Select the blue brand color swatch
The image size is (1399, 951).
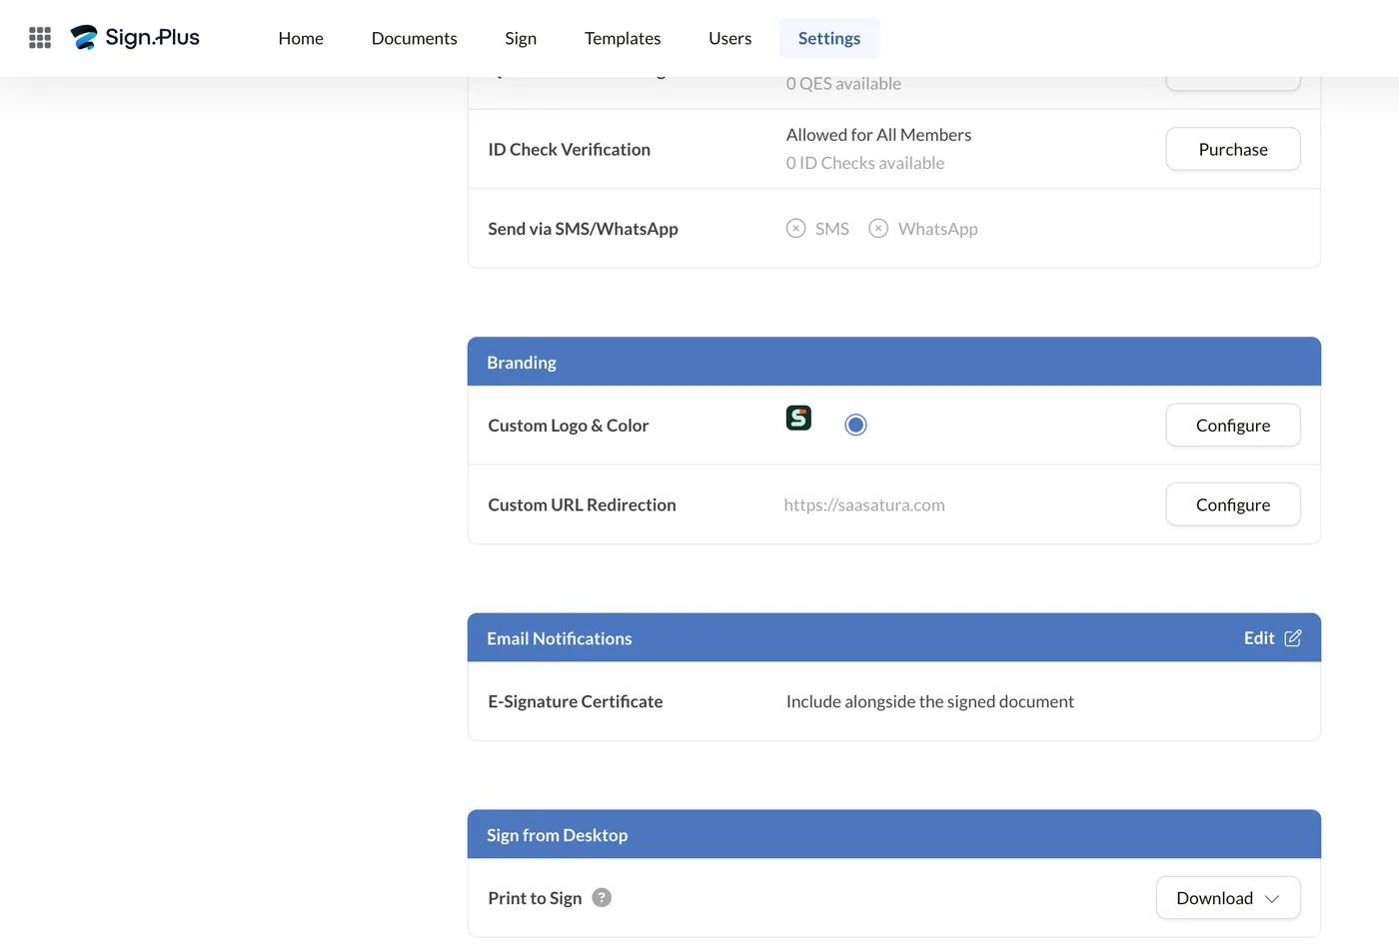click(855, 426)
